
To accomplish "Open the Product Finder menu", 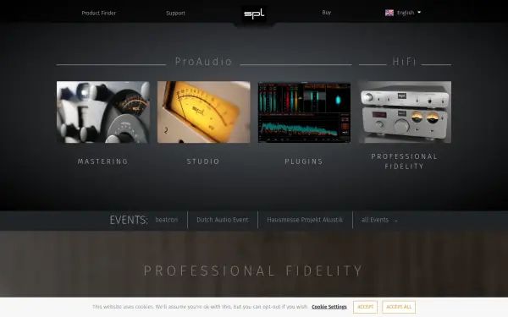I will tap(98, 13).
